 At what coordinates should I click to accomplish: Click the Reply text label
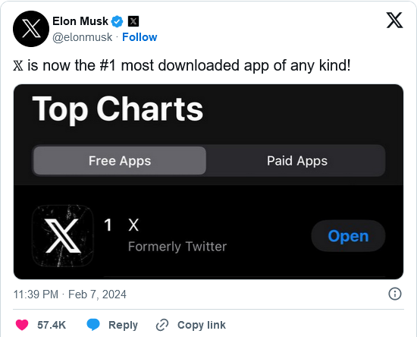point(123,325)
